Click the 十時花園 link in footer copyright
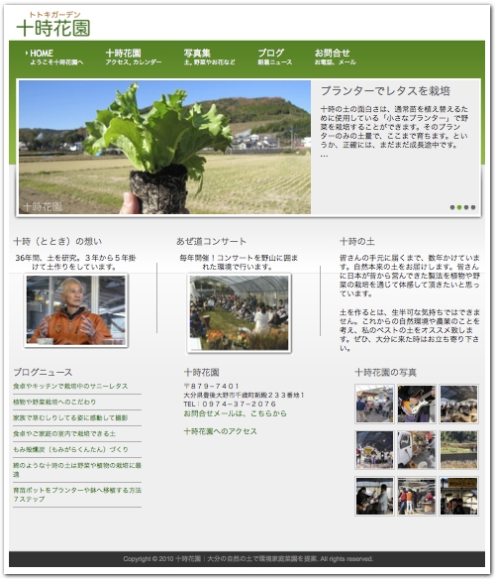This screenshot has height=579, width=495. click(x=188, y=559)
